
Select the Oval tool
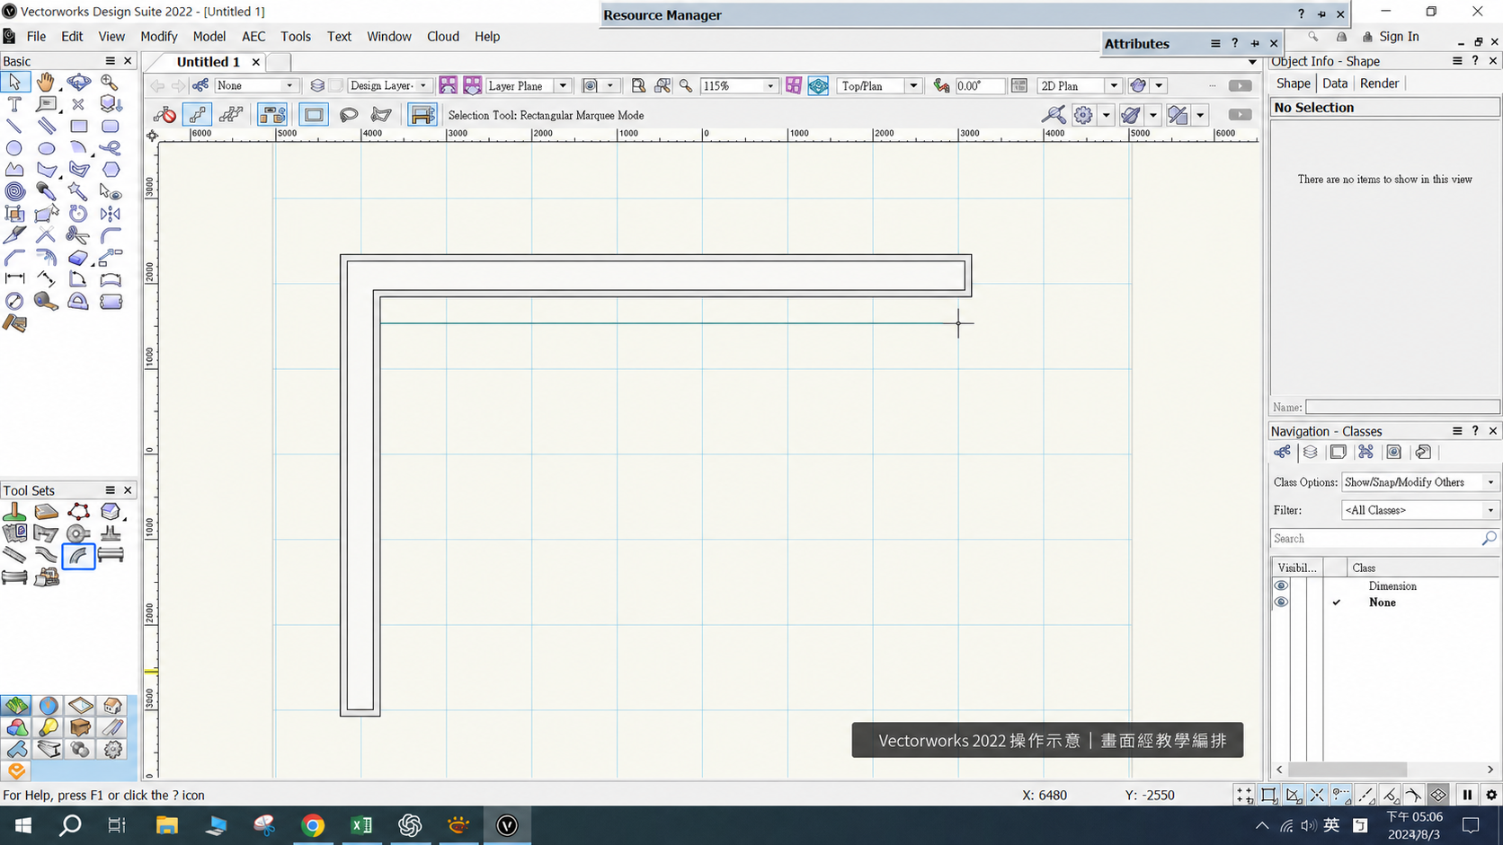point(46,148)
